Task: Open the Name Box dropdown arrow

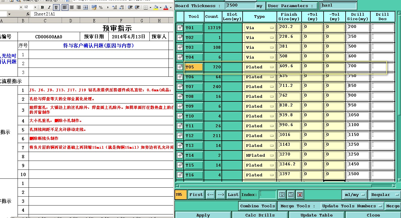Action: coord(9,14)
